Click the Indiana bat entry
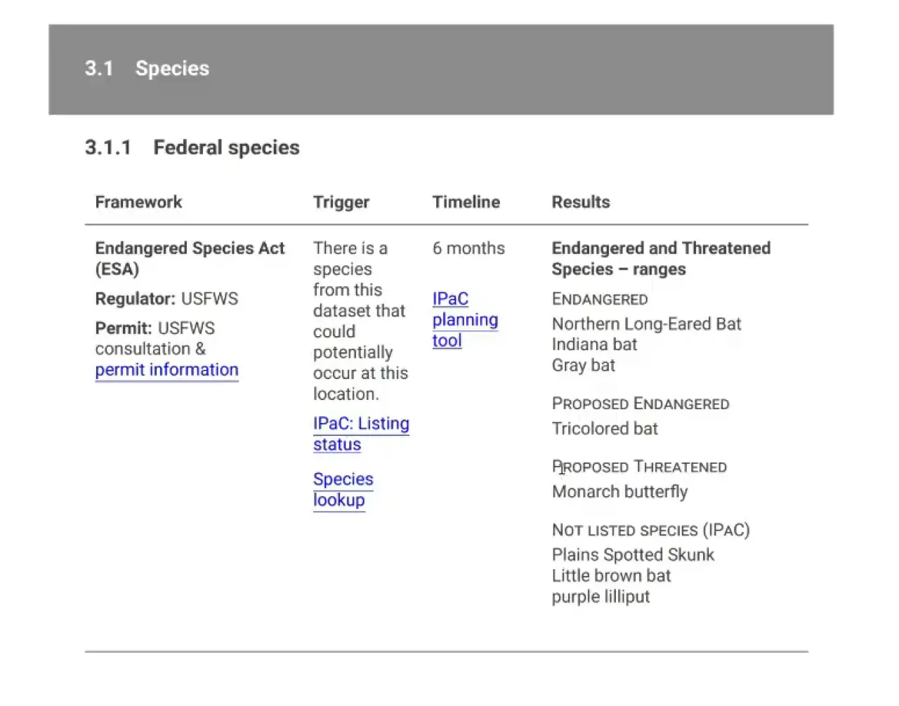This screenshot has width=899, height=706. (x=594, y=345)
